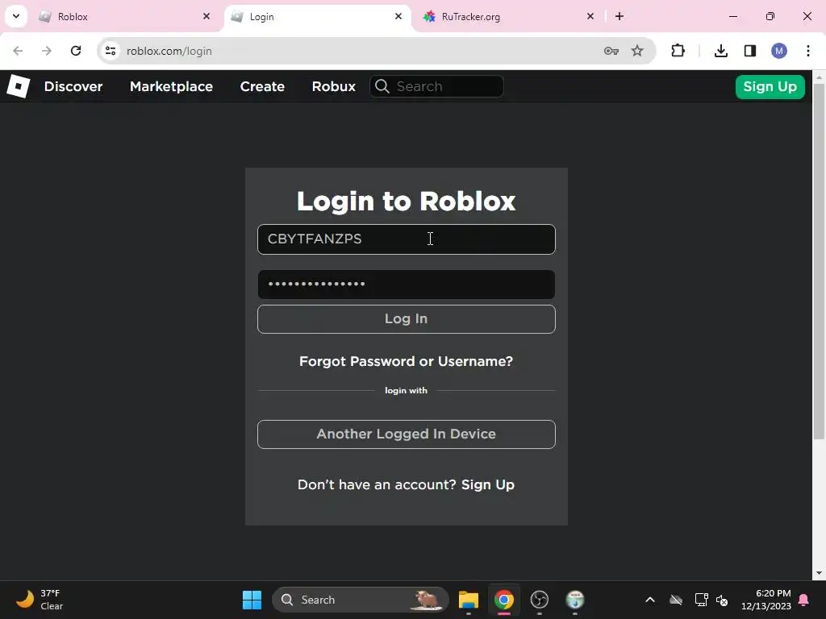View site information icon in address bar
The width and height of the screenshot is (826, 619).
[111, 51]
